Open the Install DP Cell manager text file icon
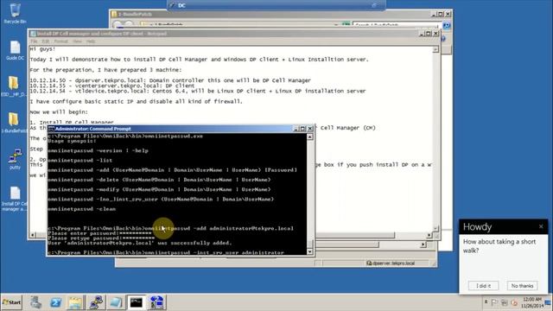Viewport: 553px width, 311px height. tap(14, 199)
